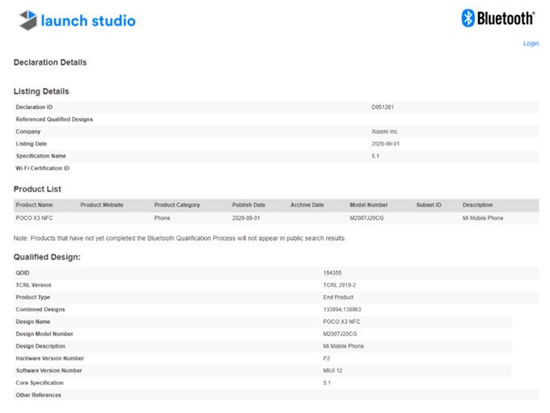Select the Company value Xiaomi Inc

[x=384, y=132]
